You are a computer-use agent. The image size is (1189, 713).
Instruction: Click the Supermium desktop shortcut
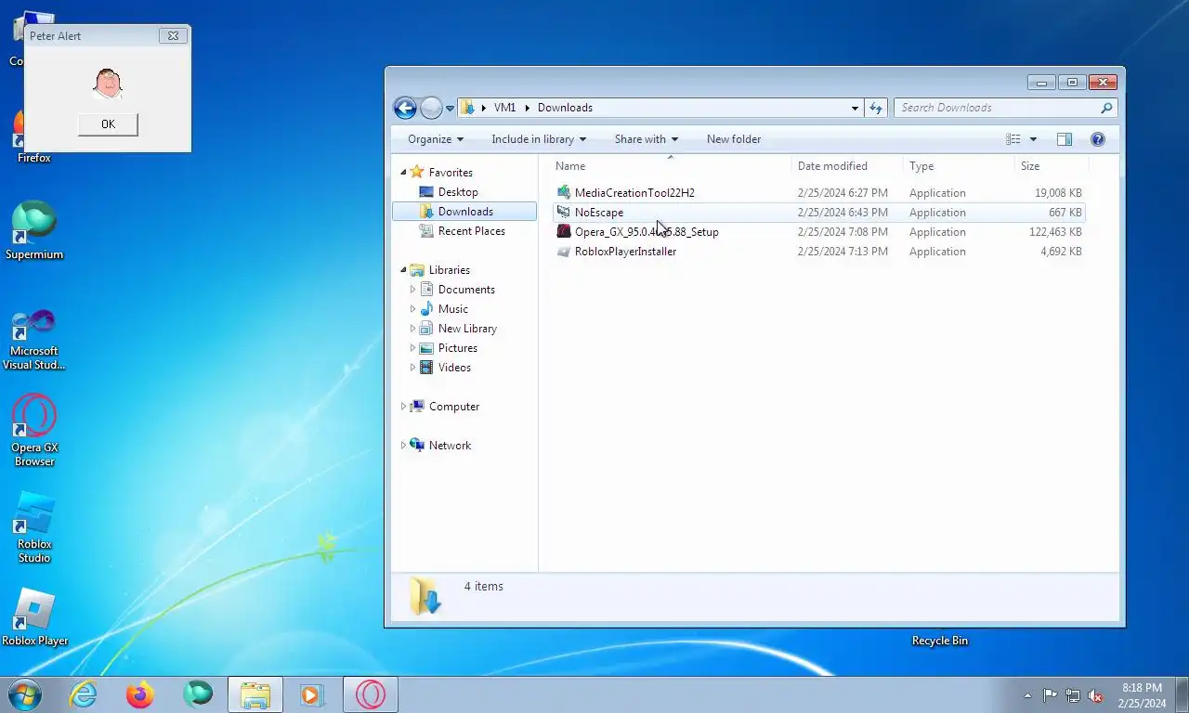click(34, 230)
